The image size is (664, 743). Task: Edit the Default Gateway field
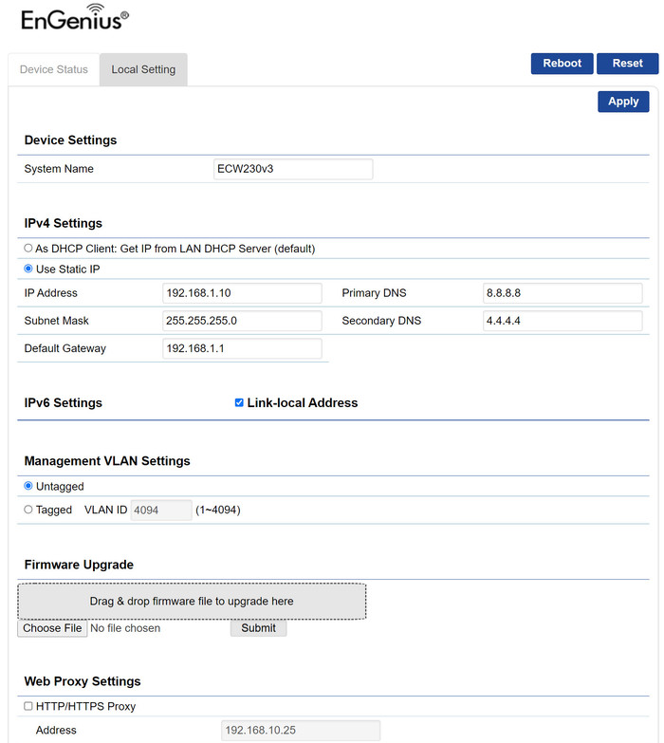(x=243, y=348)
